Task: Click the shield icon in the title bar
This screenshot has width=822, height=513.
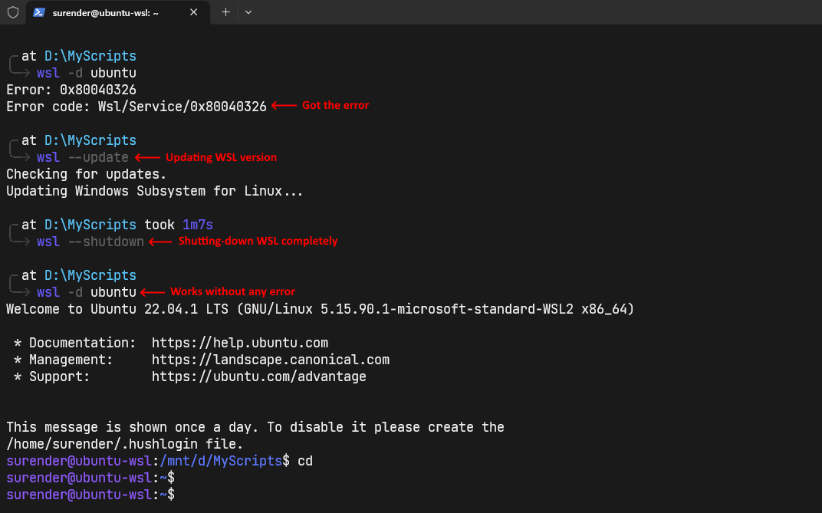Action: 12,12
